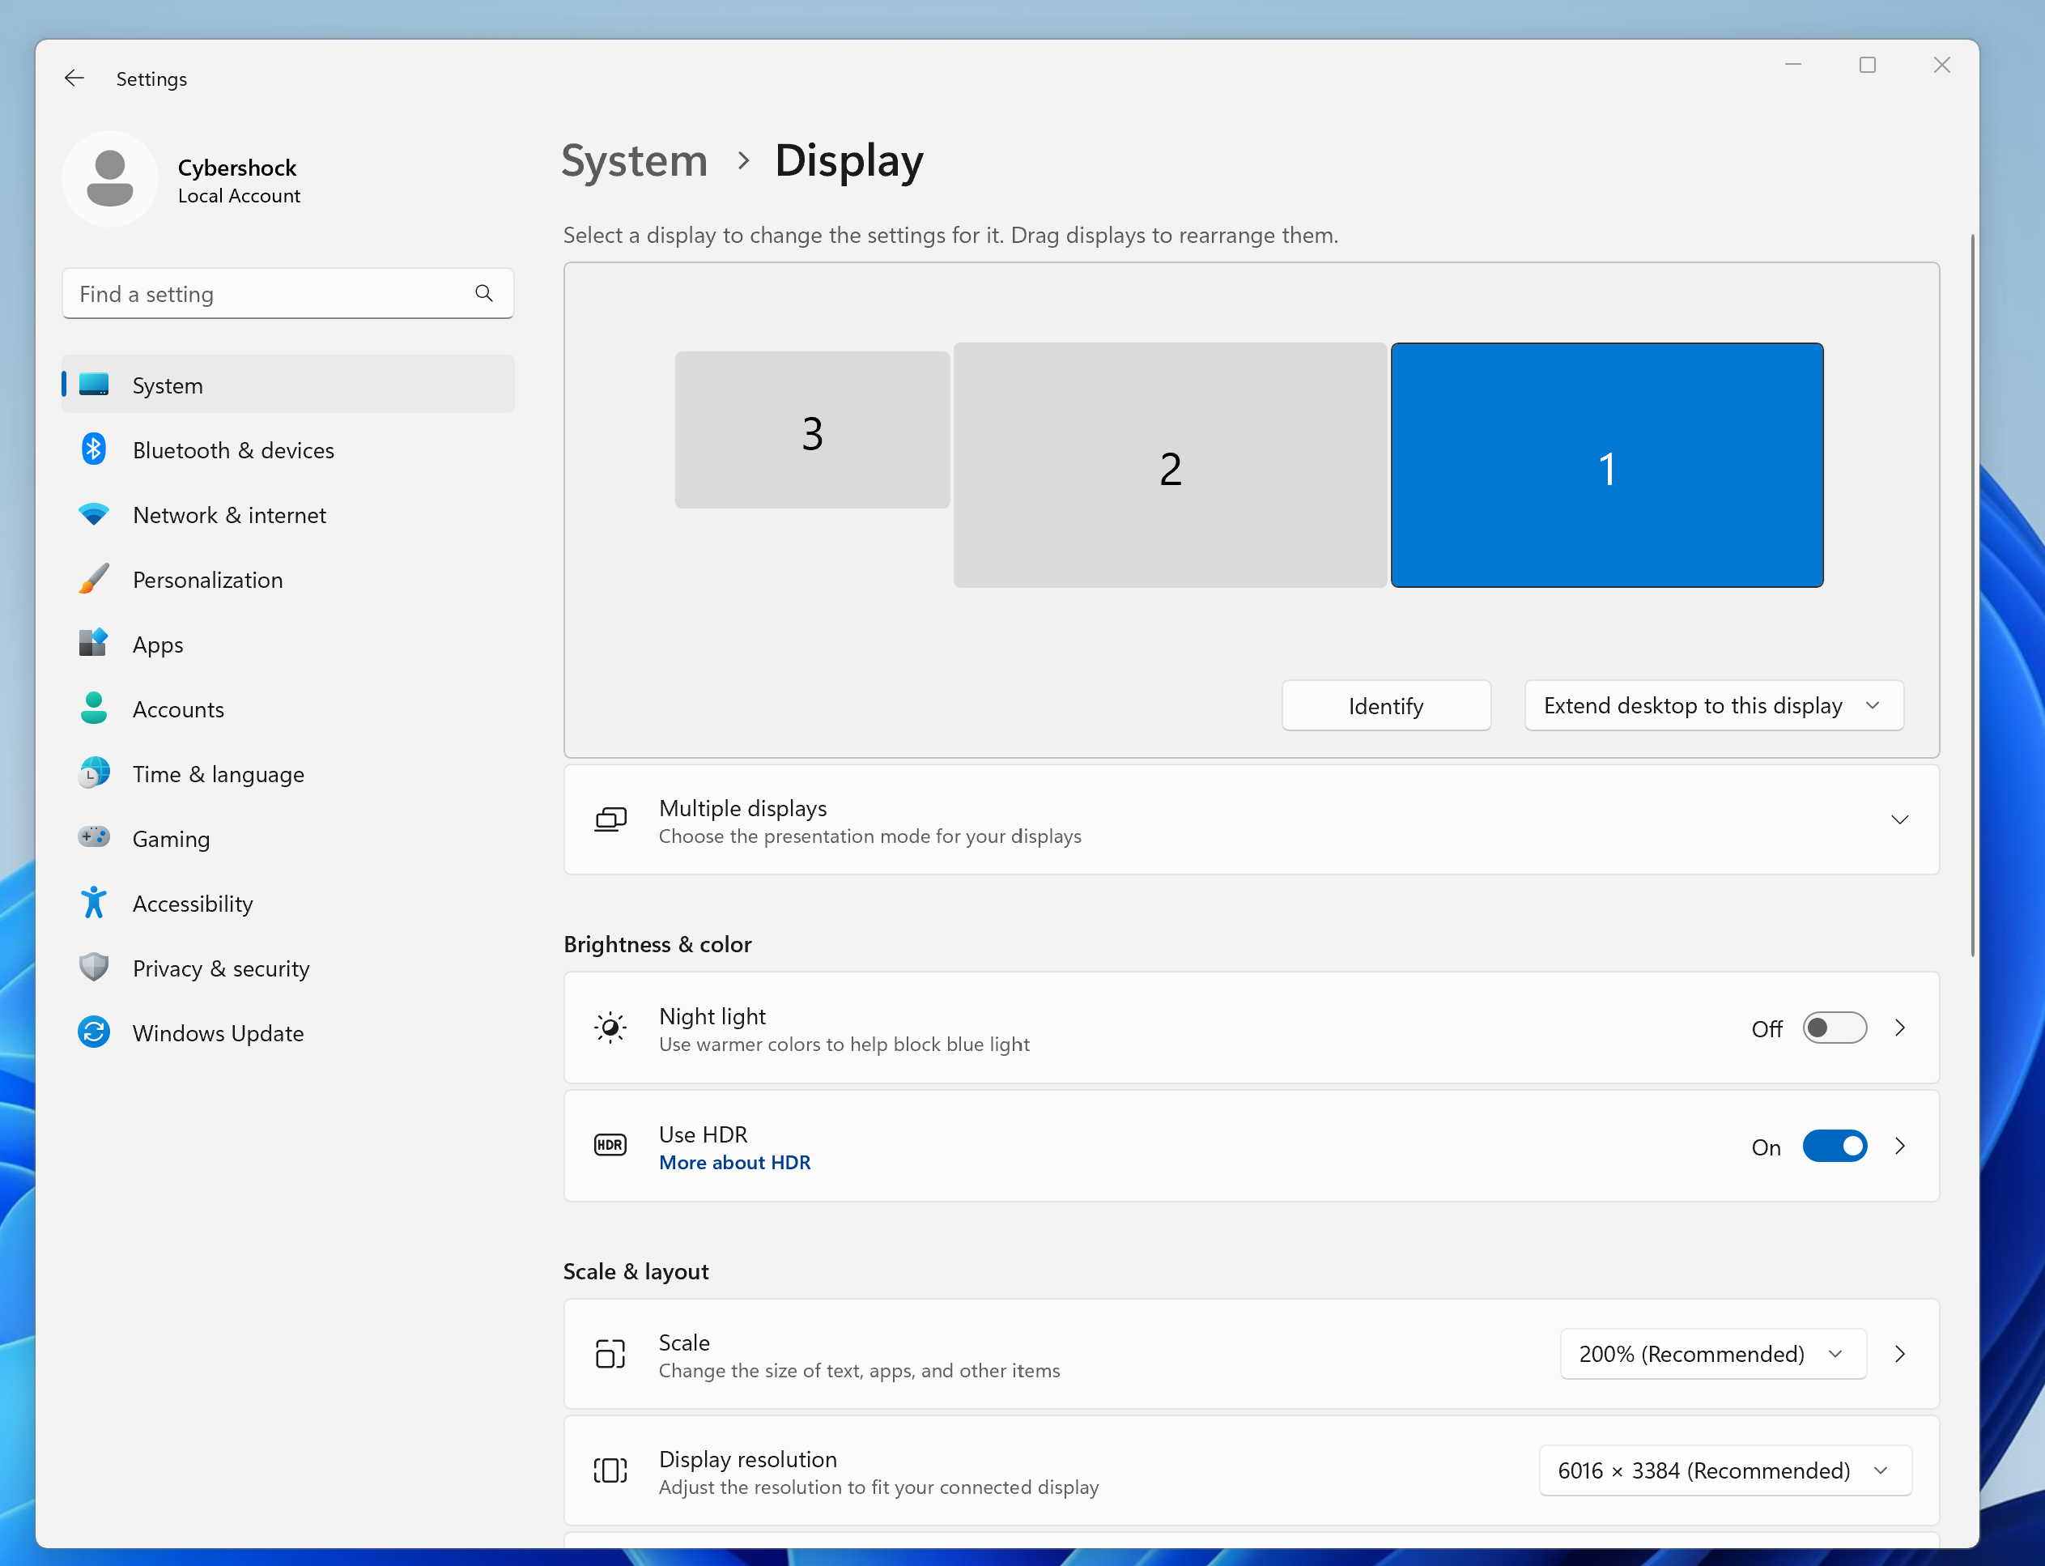Click the HDR badge icon
The width and height of the screenshot is (2045, 1566).
[610, 1146]
